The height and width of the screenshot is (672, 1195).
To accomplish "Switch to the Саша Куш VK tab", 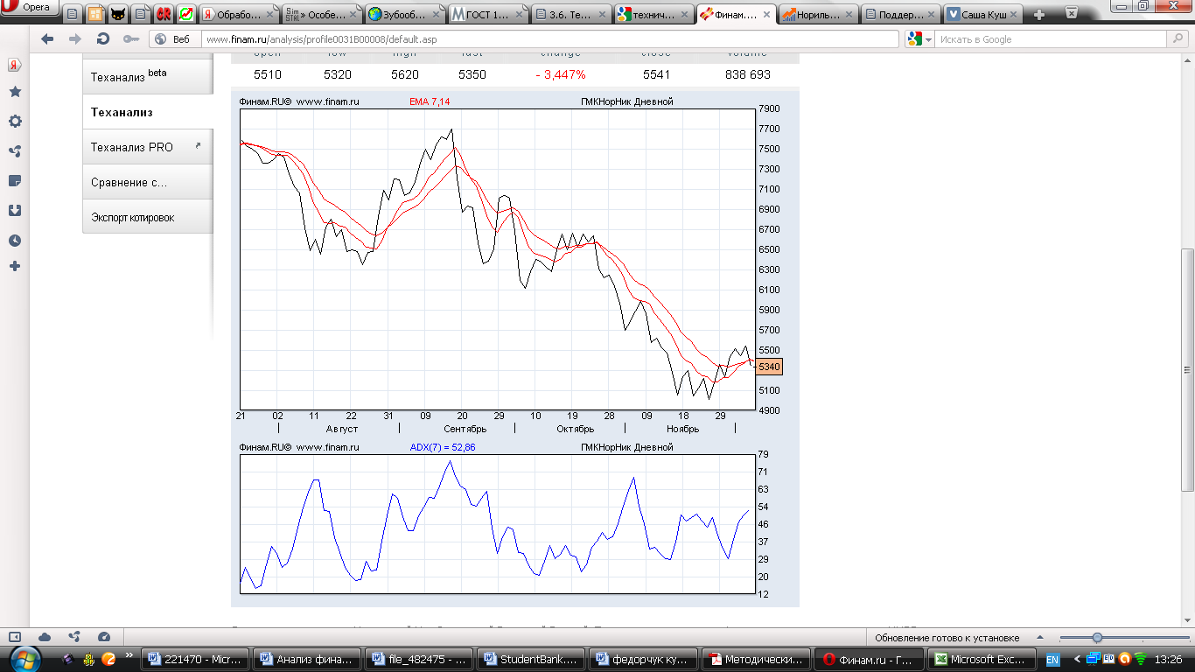I will click(984, 15).
